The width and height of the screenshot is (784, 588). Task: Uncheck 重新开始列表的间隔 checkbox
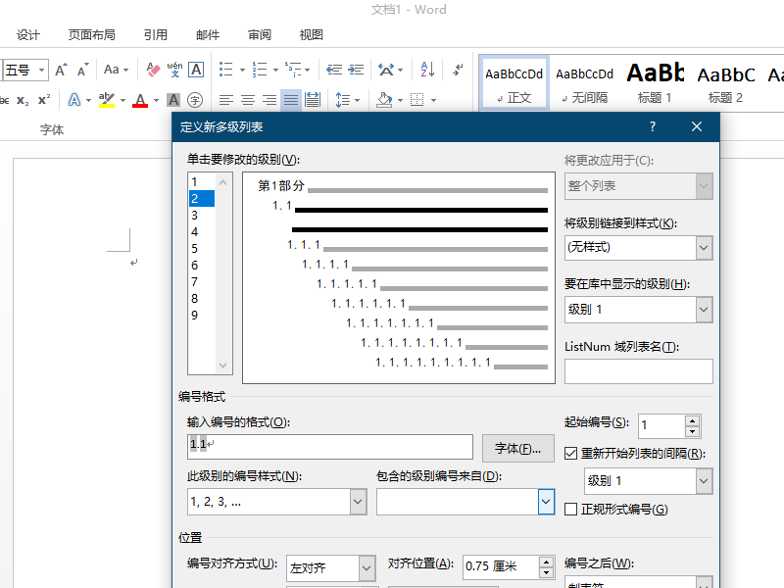point(570,454)
